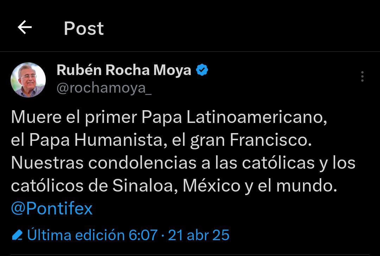
Task: Tap the pencil edit-history icon
Action: [x=17, y=235]
